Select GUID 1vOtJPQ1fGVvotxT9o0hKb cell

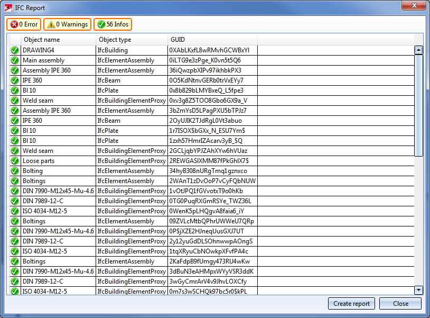click(x=212, y=191)
